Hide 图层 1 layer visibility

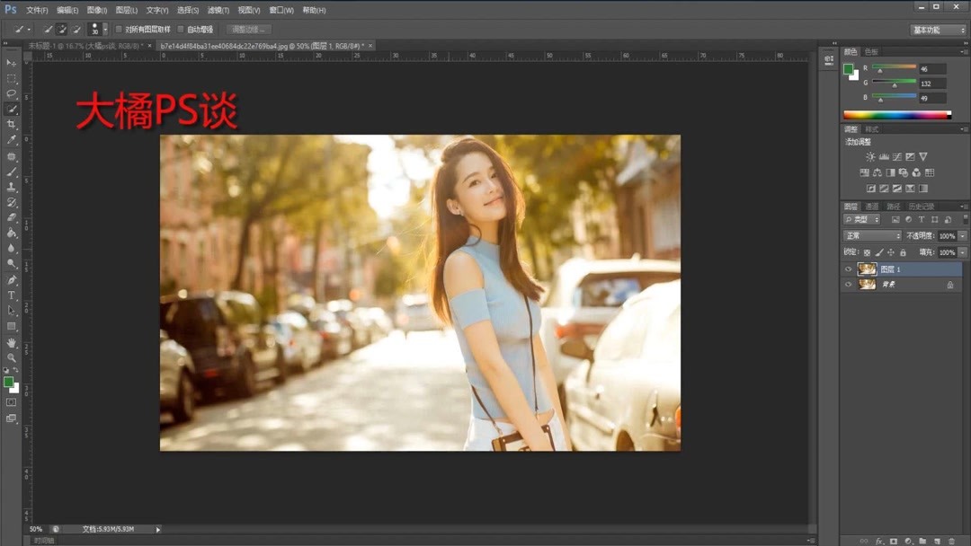tap(848, 269)
